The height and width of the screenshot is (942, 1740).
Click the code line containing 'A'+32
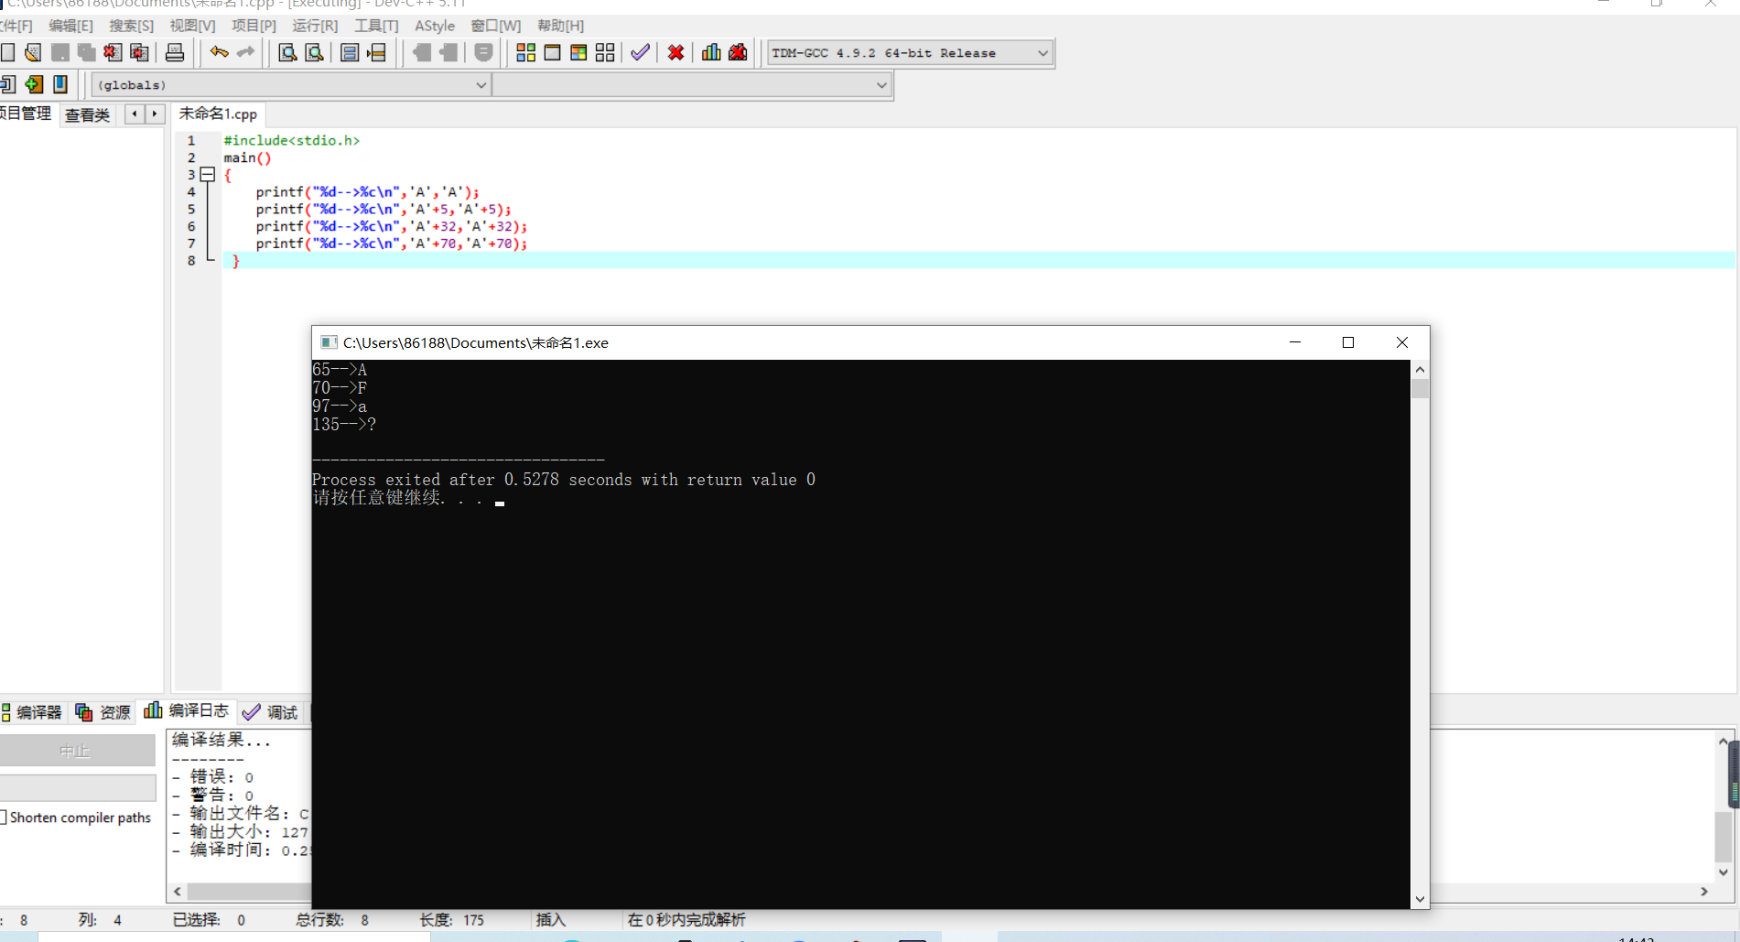coord(392,226)
